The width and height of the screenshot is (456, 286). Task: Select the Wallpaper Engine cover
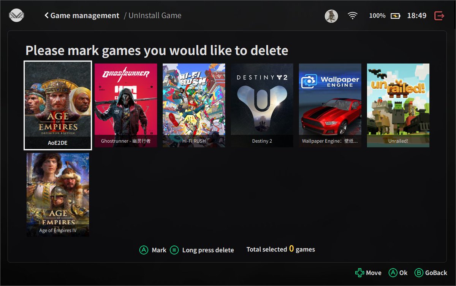point(330,105)
